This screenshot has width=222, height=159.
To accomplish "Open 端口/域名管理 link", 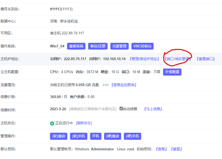I will tap(178, 59).
